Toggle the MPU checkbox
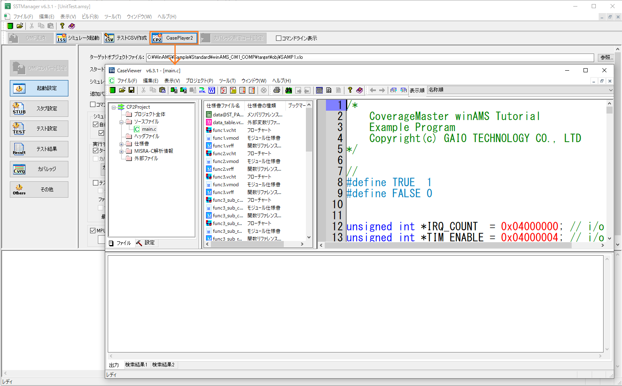The width and height of the screenshot is (622, 386). 93,231
